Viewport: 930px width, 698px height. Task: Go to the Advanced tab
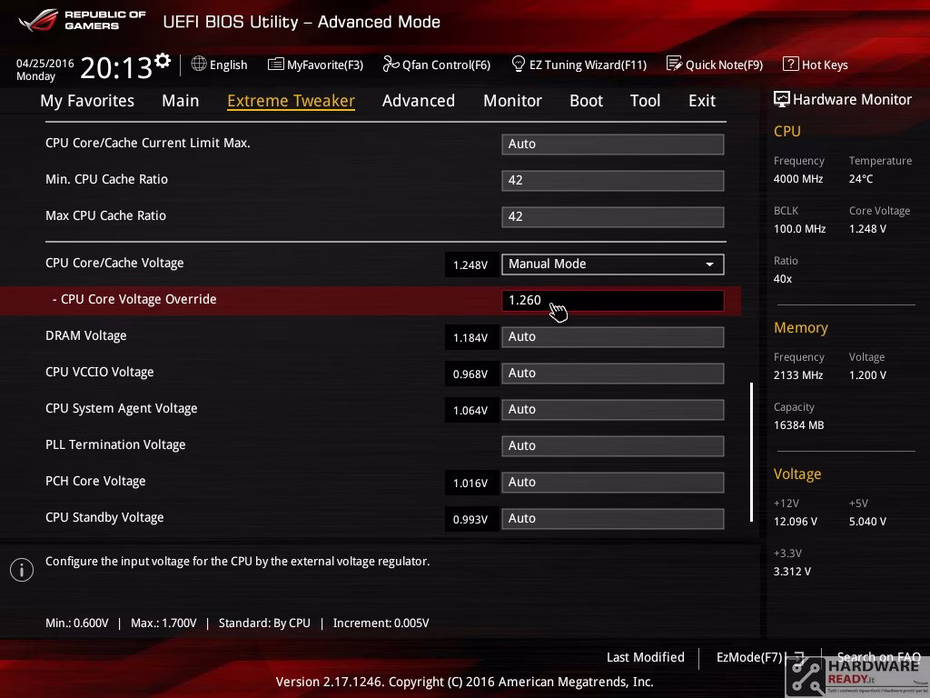419,101
